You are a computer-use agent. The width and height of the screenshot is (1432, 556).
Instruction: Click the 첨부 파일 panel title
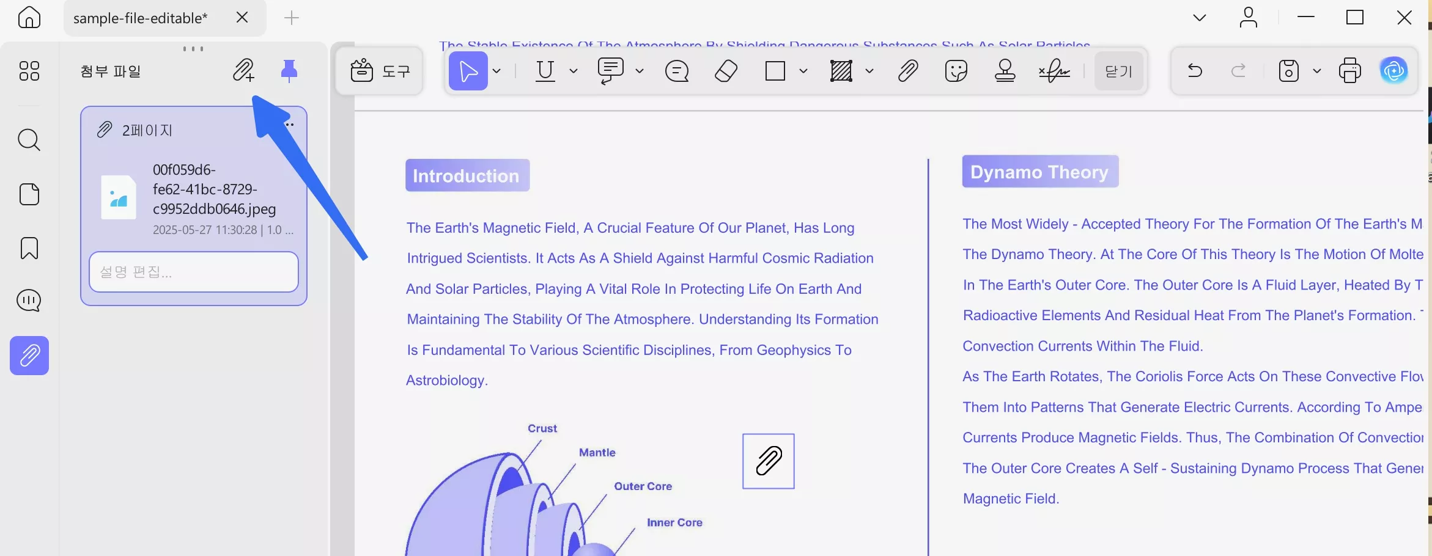coord(111,71)
